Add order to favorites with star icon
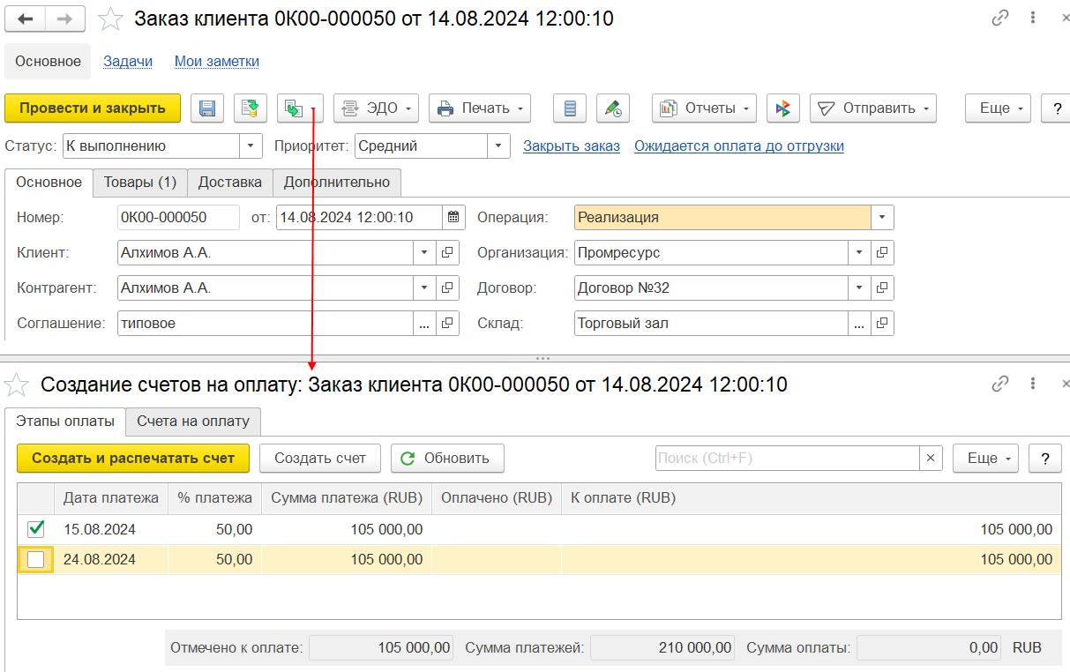 pos(110,19)
